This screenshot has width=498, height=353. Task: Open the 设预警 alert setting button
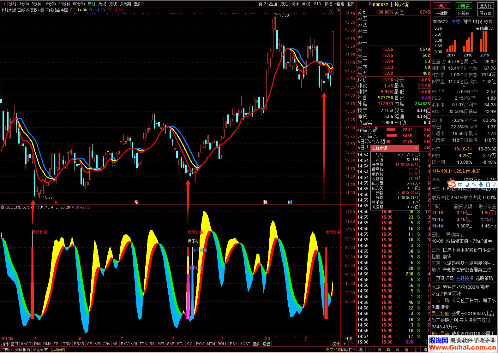(x=485, y=13)
